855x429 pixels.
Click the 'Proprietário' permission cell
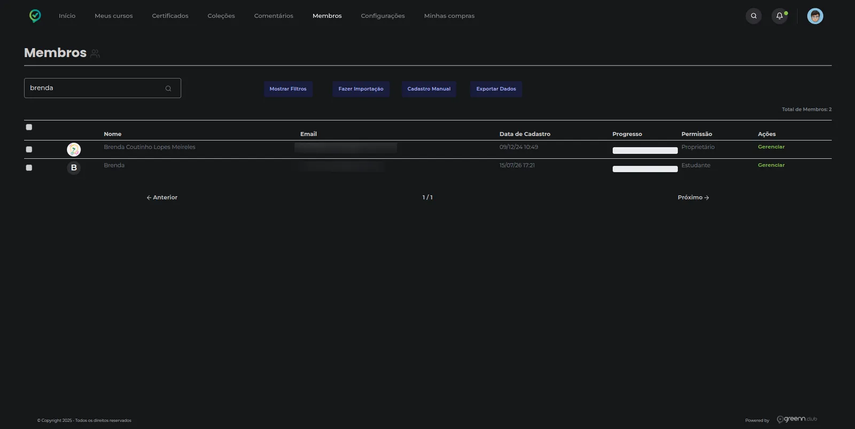[x=698, y=147]
